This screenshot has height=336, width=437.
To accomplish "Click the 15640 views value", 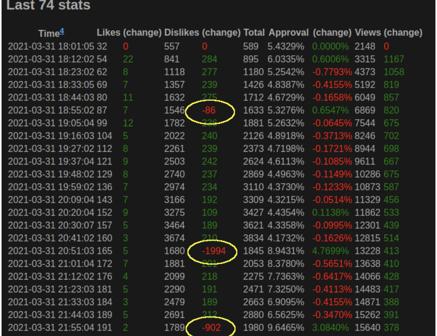I will (x=367, y=328).
